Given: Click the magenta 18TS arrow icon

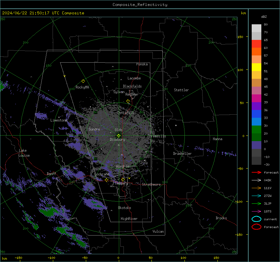Looking at the screenshot, I should [x=256, y=212].
